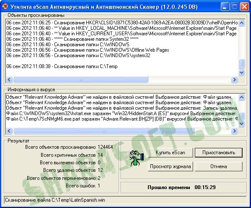Select log line 'Сканирование папки C:\WINDOWS\system32'
Image resolution: width=251 pixels, height=208 pixels.
coord(78,55)
